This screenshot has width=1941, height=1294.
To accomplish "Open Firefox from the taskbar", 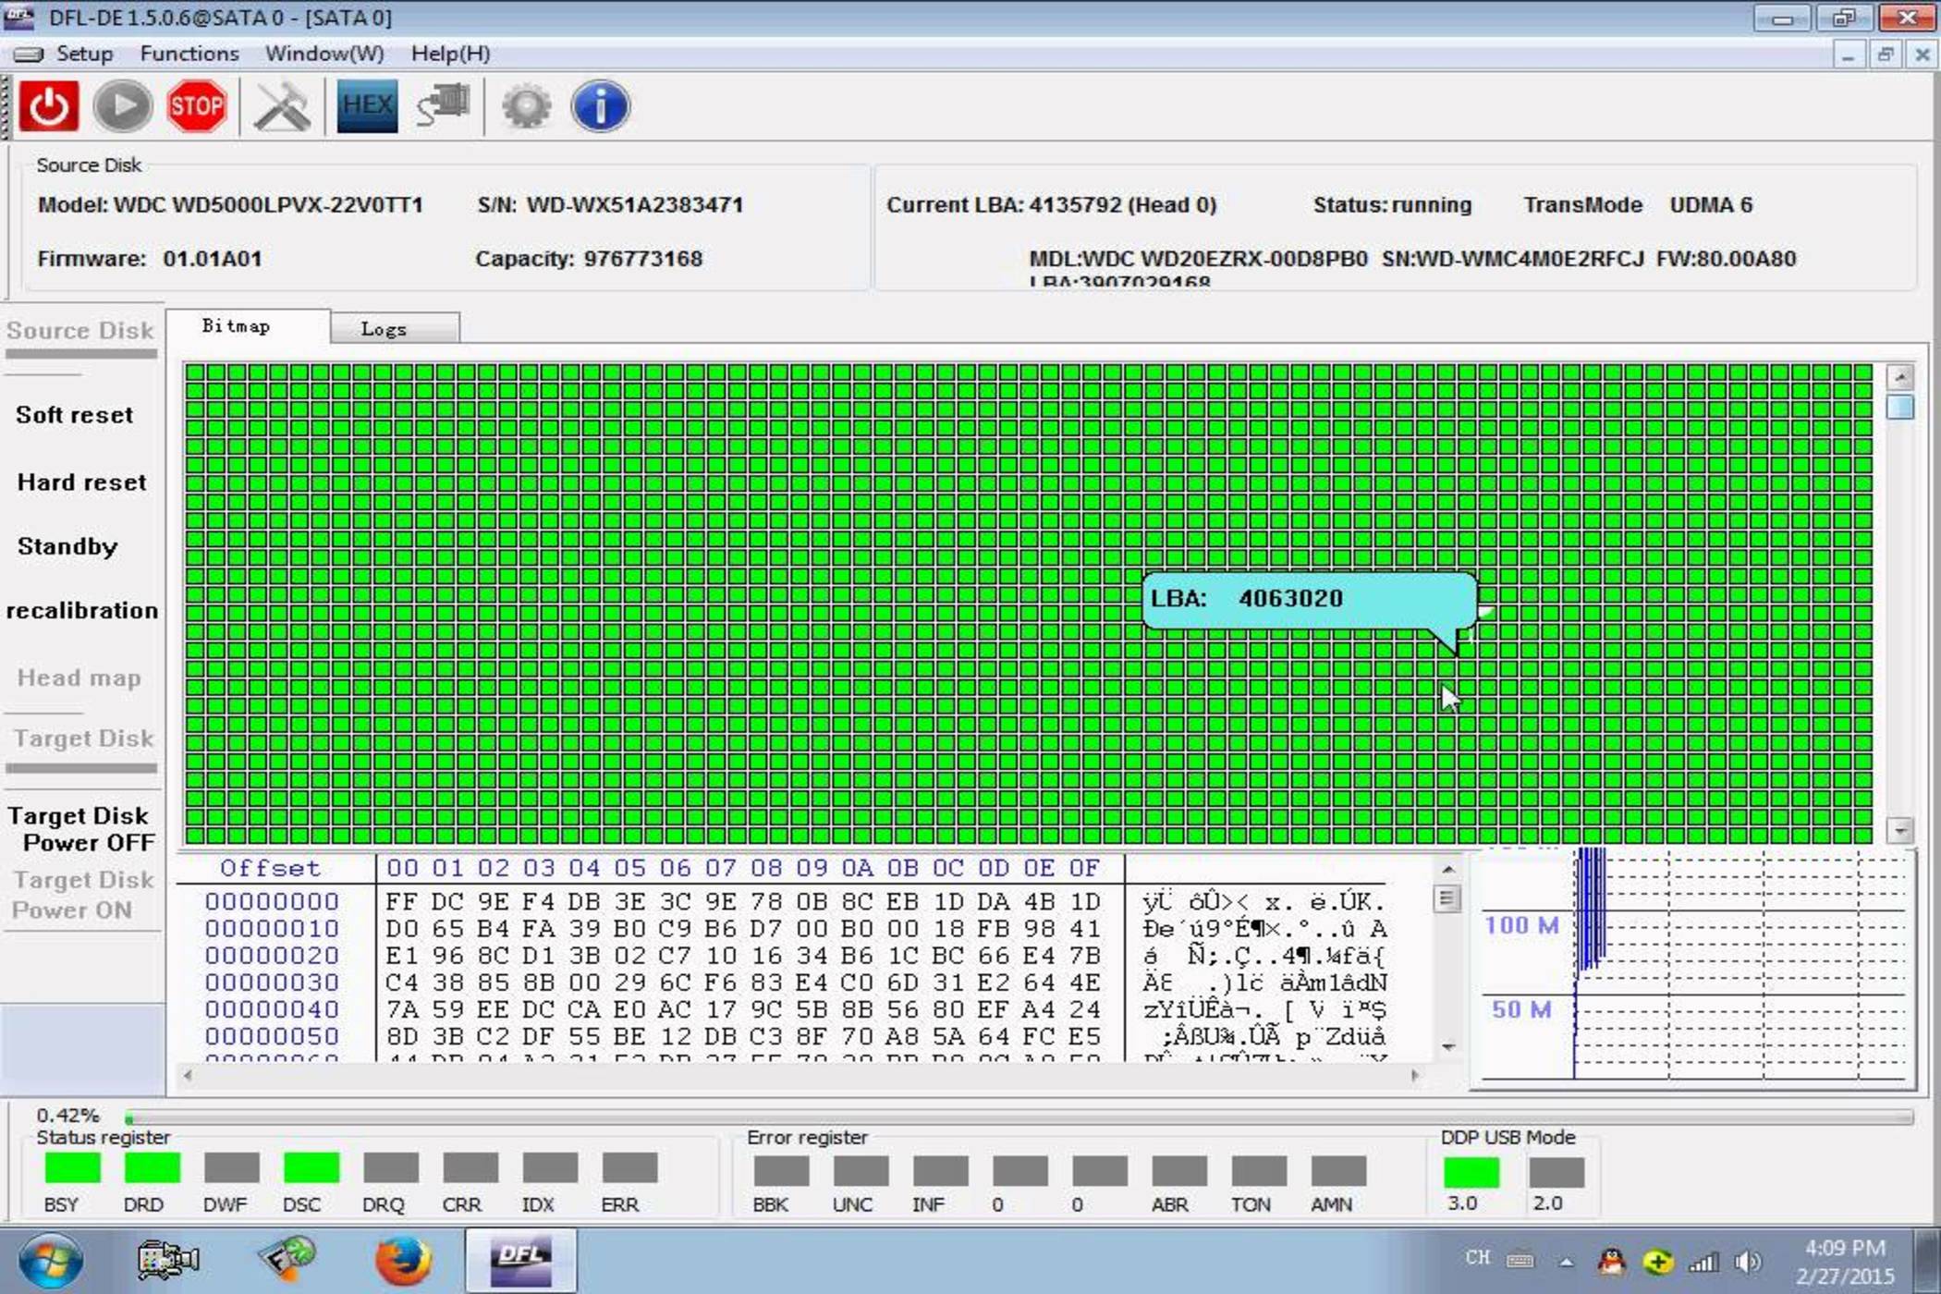I will pos(403,1261).
